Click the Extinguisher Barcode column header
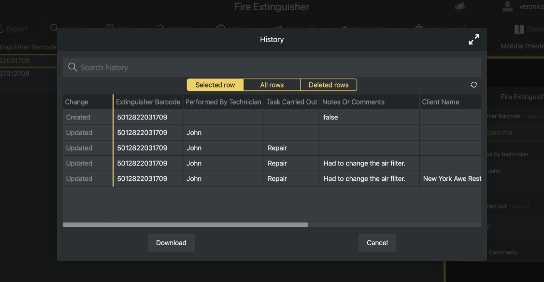This screenshot has height=282, width=544. (148, 102)
